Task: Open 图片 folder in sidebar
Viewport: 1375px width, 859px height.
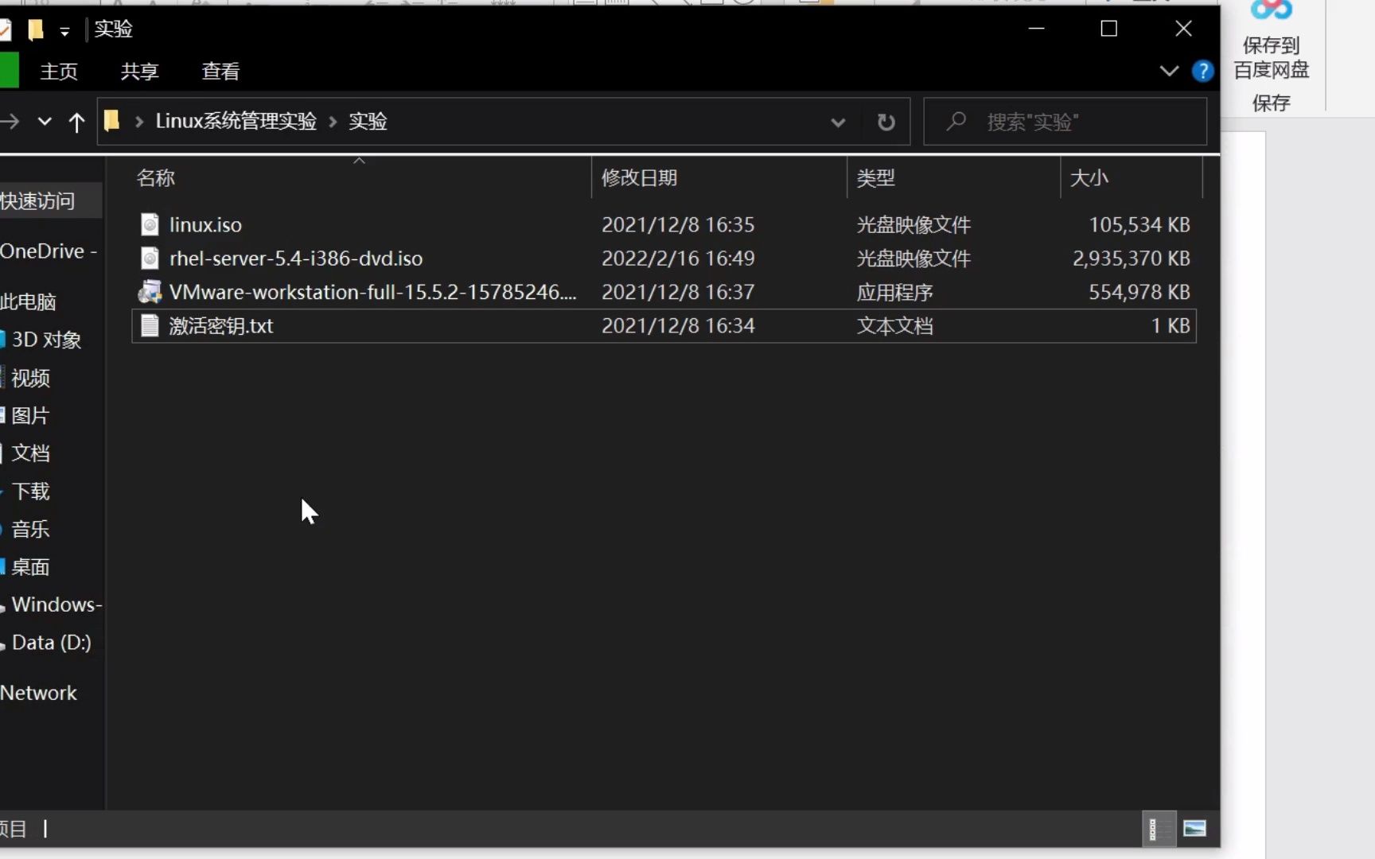Action: (x=30, y=415)
